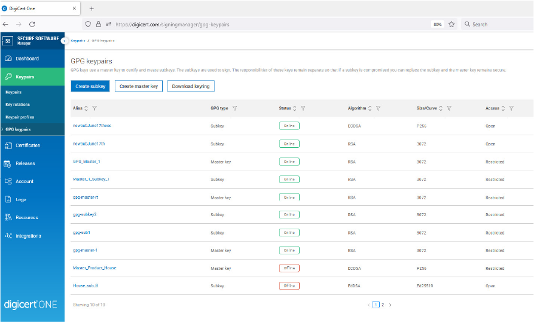534x322 pixels.
Task: Click the Dashboard icon in sidebar
Action: (x=8, y=59)
